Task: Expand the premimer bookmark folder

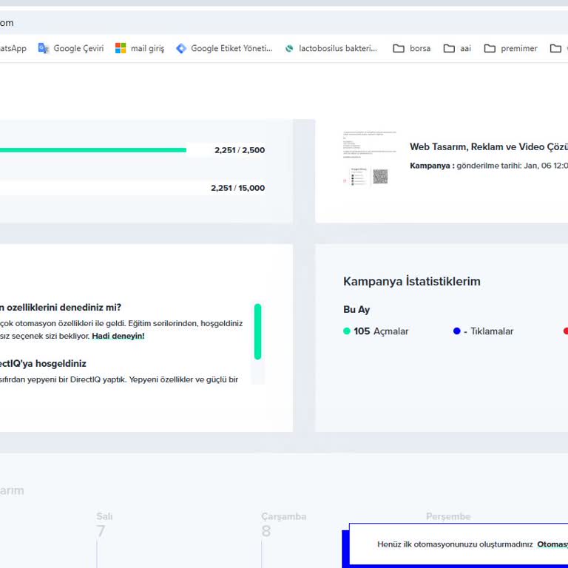Action: click(x=510, y=48)
